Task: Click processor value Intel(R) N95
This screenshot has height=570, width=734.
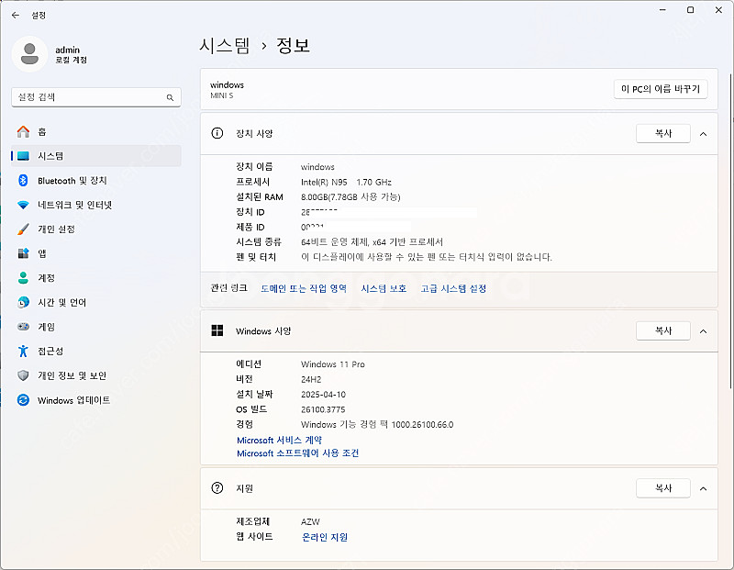Action: tap(347, 182)
